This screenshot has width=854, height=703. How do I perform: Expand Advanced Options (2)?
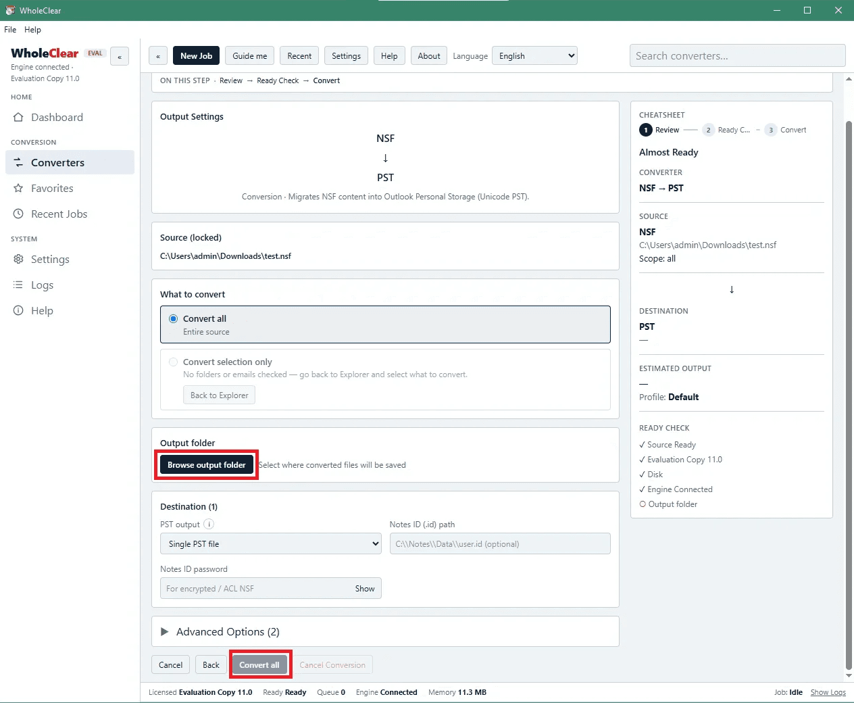click(385, 632)
